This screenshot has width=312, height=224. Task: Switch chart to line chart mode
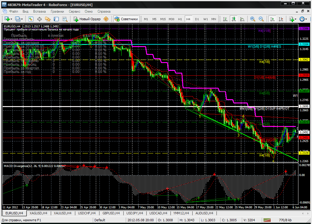242,19
